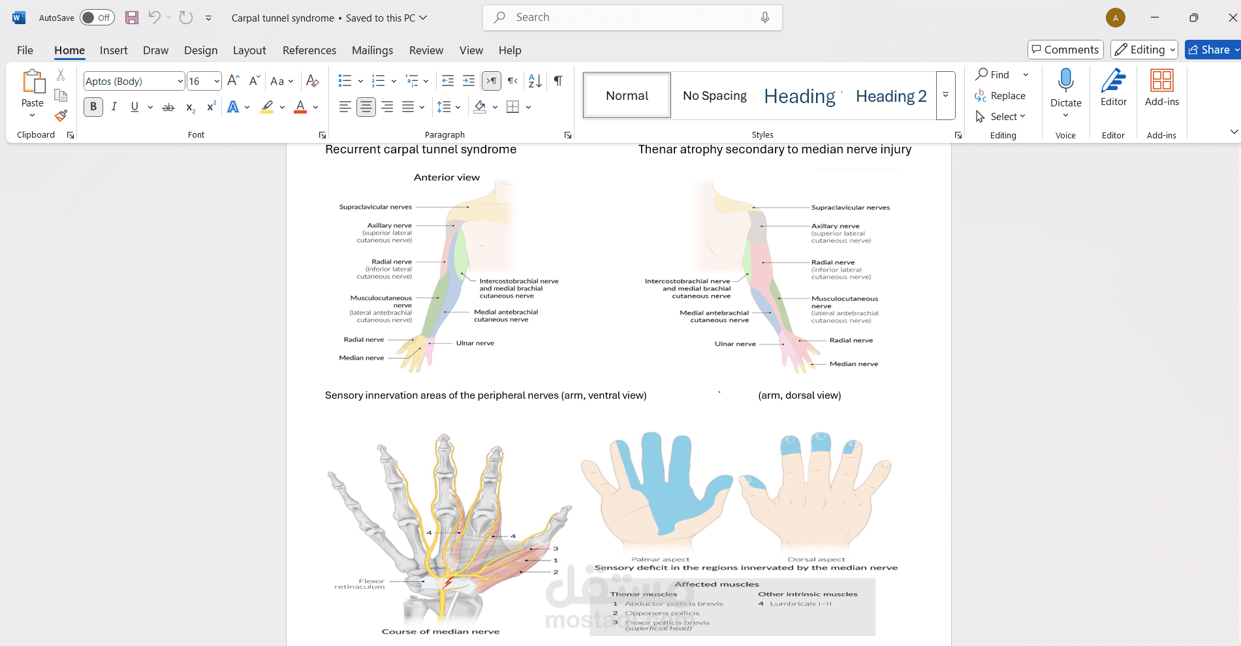This screenshot has width=1241, height=646.
Task: Open the font size dropdown
Action: click(217, 81)
